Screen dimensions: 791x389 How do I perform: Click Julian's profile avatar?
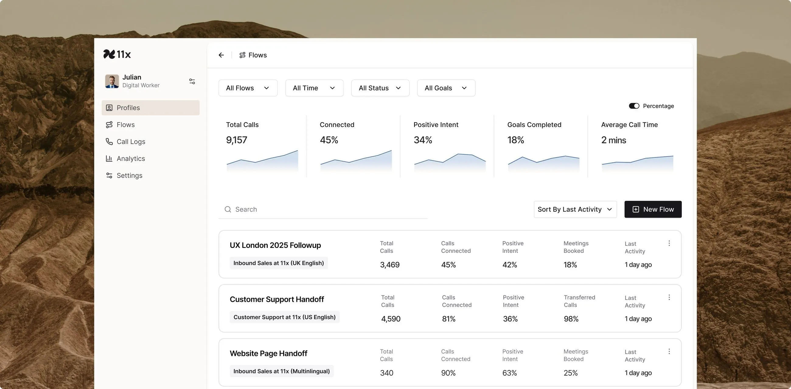pos(112,81)
